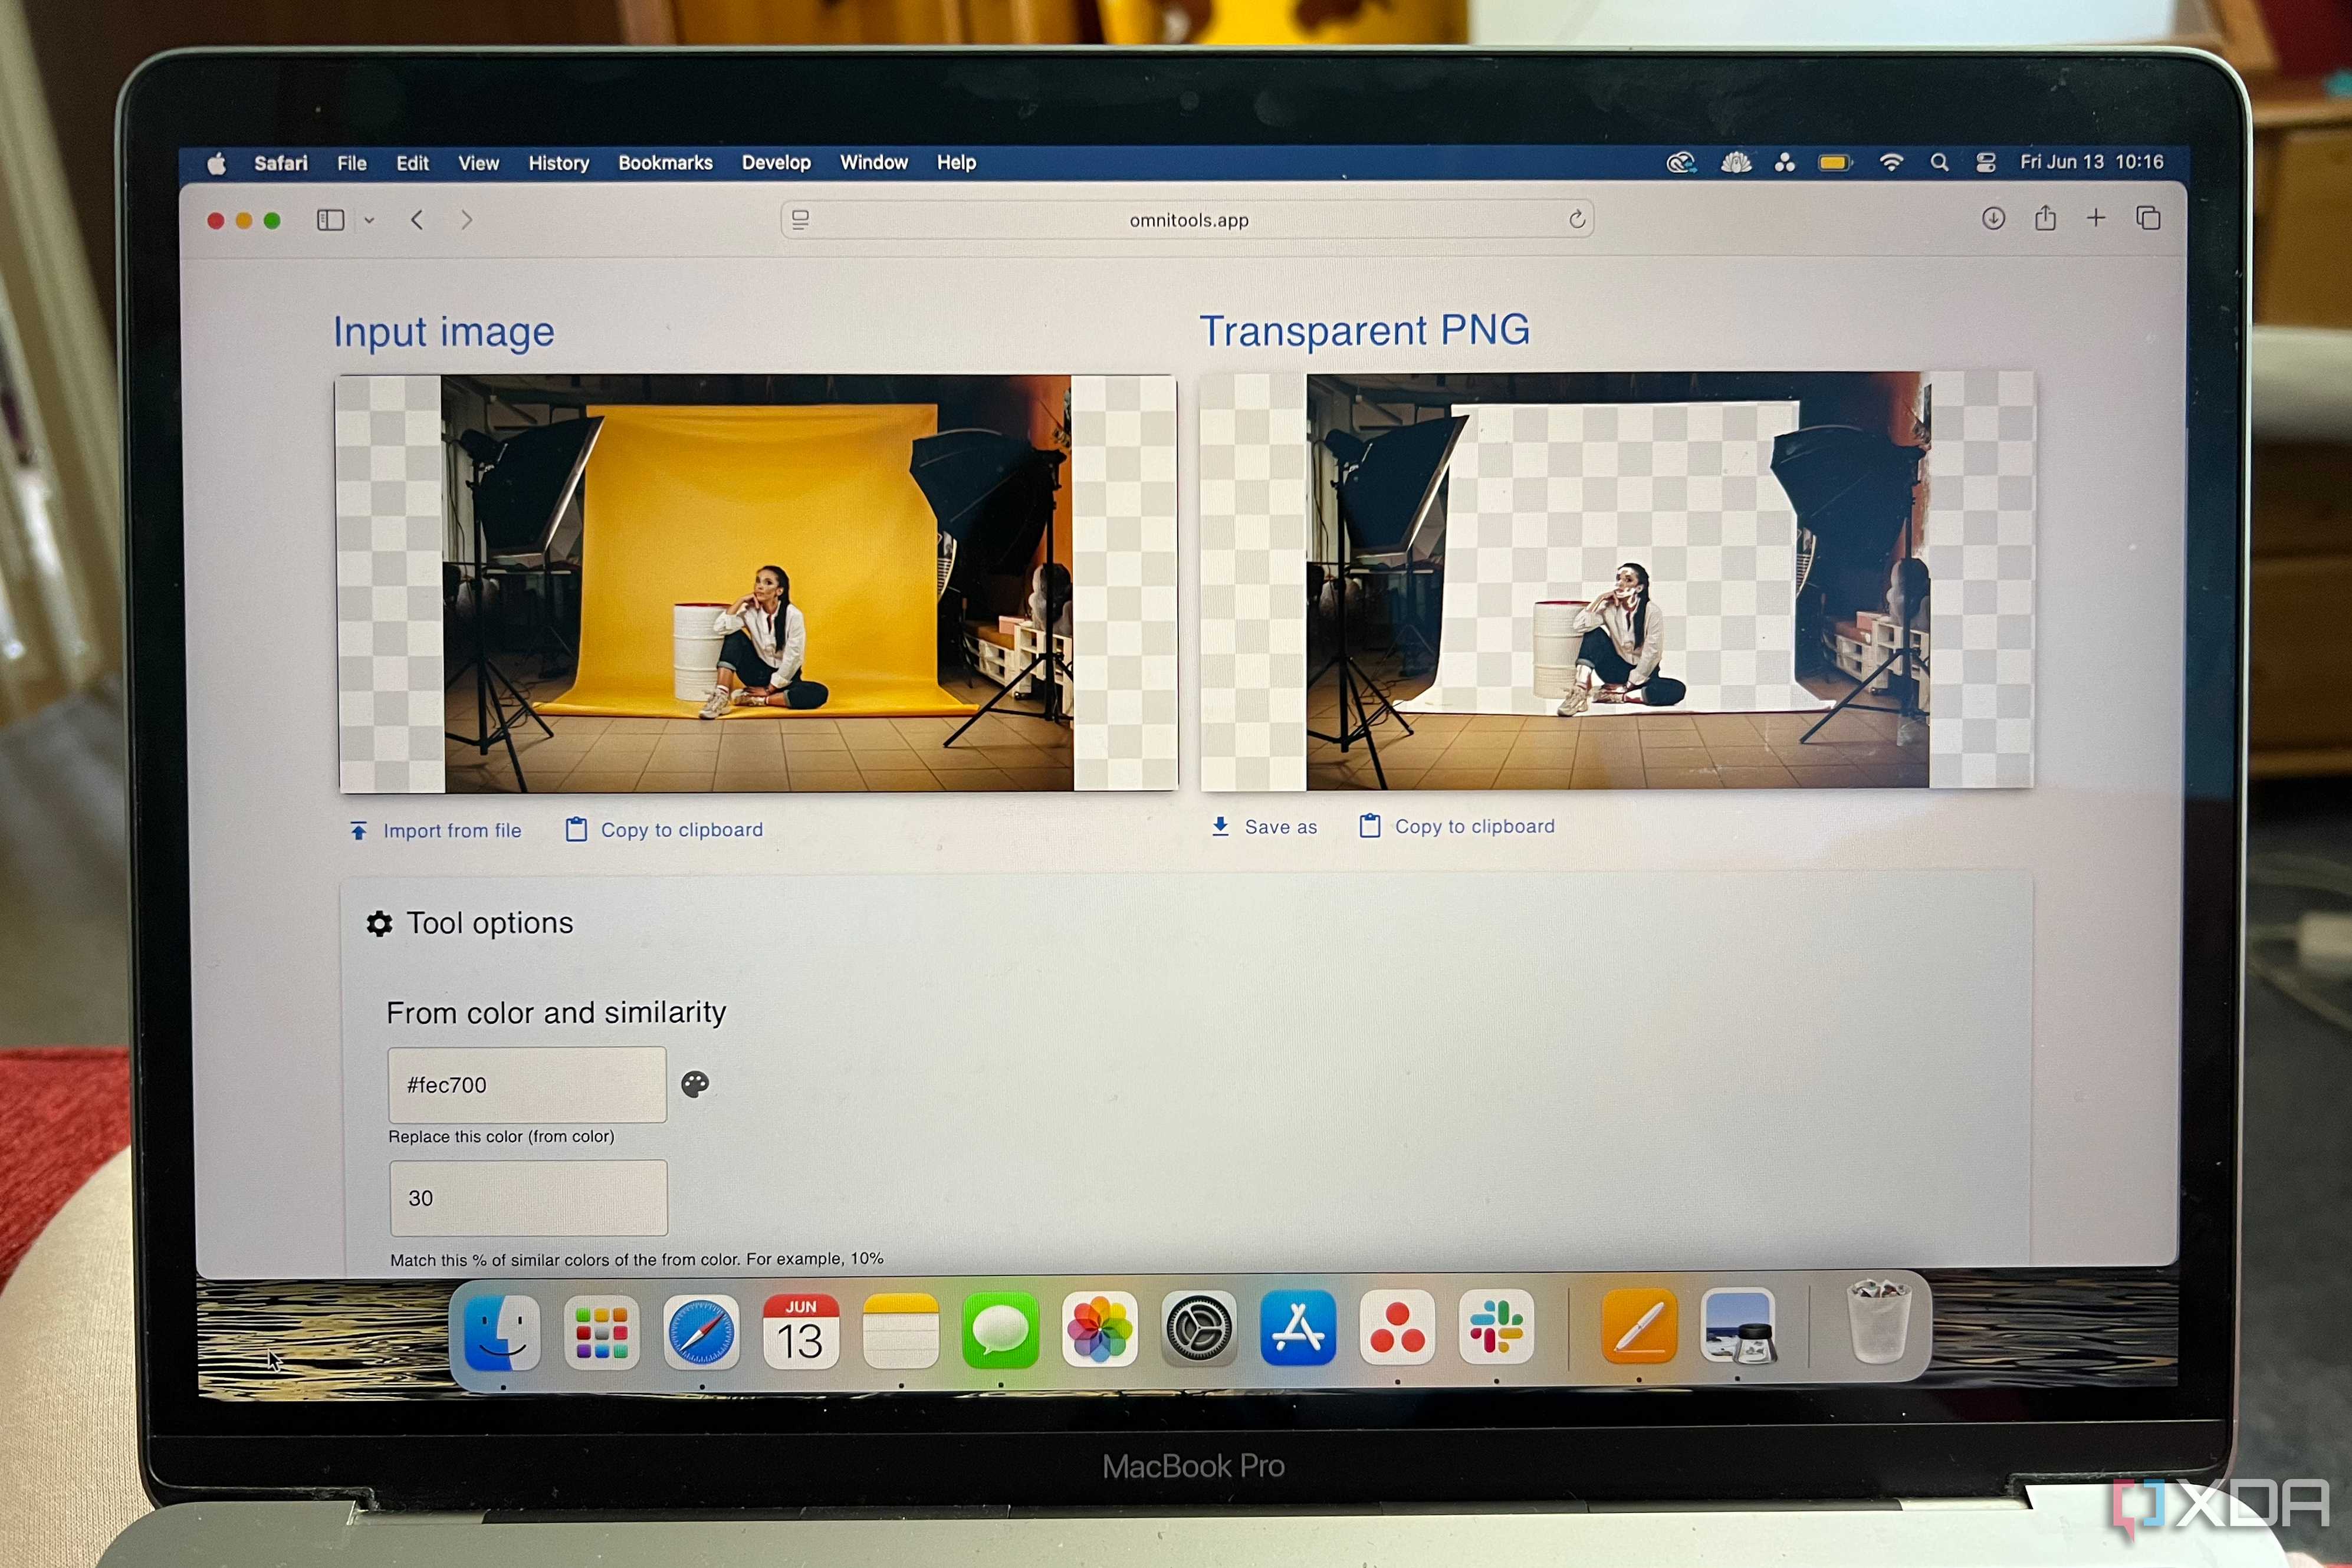
Task: Go back with Safari back arrow
Action: [x=417, y=220]
